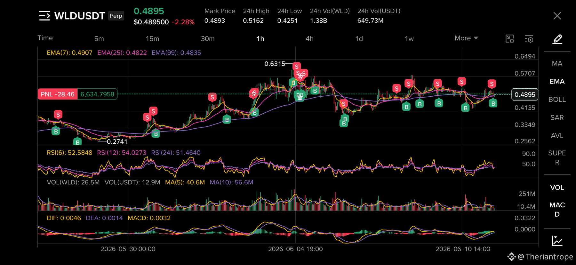Expand the More timeframes dropdown
576x265 pixels.
click(x=466, y=38)
